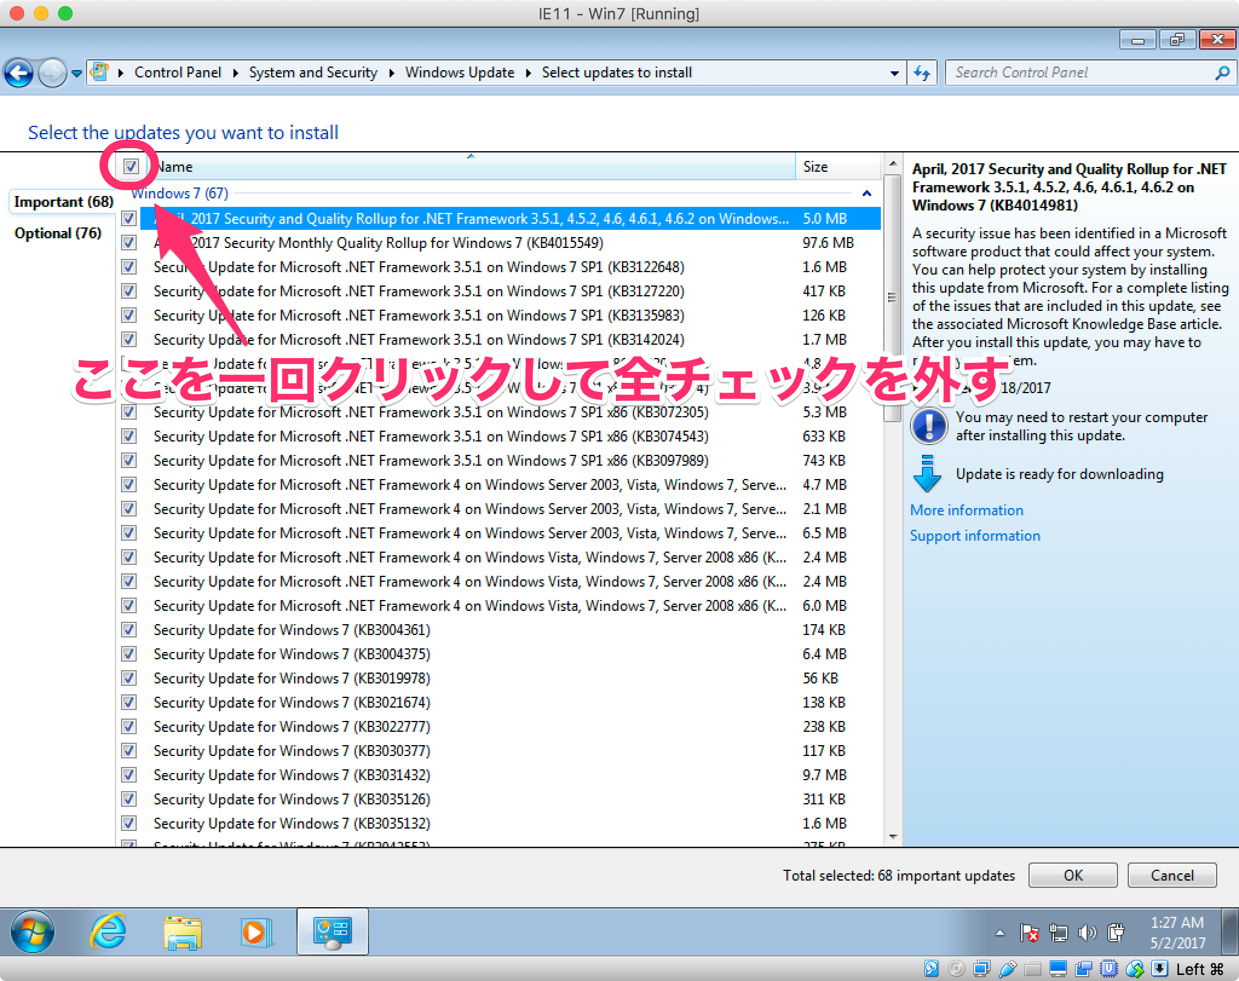Click the OK button
Viewport: 1239px width, 981px height.
coord(1073,875)
